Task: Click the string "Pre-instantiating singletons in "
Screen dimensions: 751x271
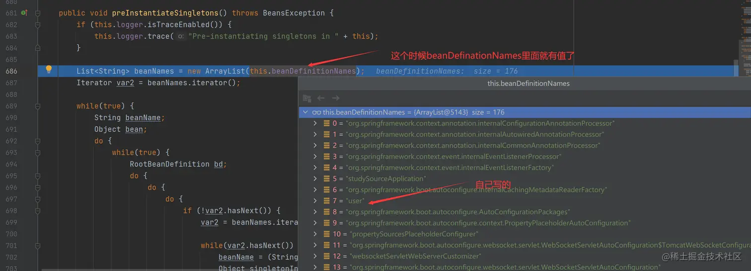Action: tap(263, 36)
